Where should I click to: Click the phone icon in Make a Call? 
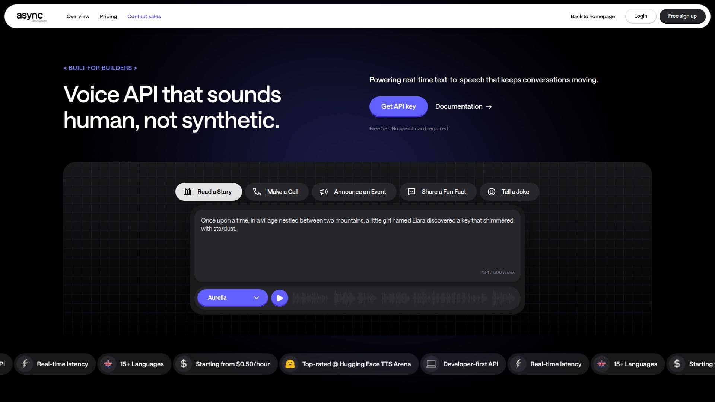[257, 192]
